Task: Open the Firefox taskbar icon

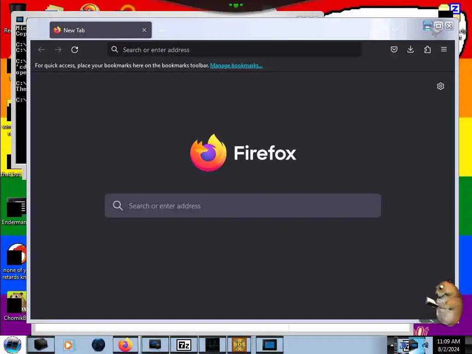Action: click(x=125, y=345)
